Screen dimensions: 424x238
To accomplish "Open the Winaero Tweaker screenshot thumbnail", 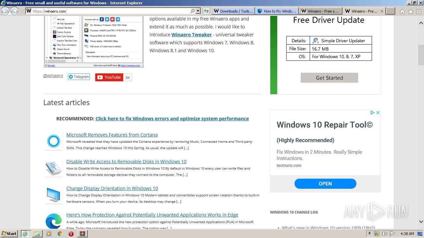I will 94,41.
